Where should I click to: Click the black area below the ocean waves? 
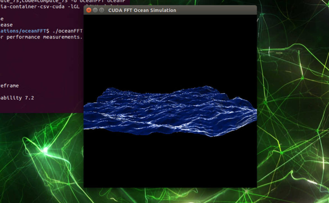pos(170,160)
